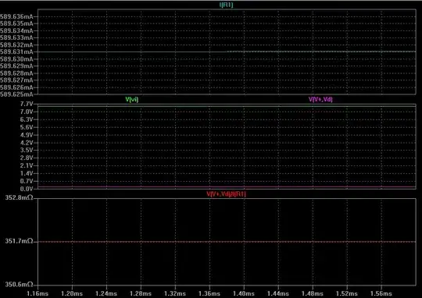Select the magenta V(V+,Vd) trace label
Screen dimensions: 422x298
point(320,99)
